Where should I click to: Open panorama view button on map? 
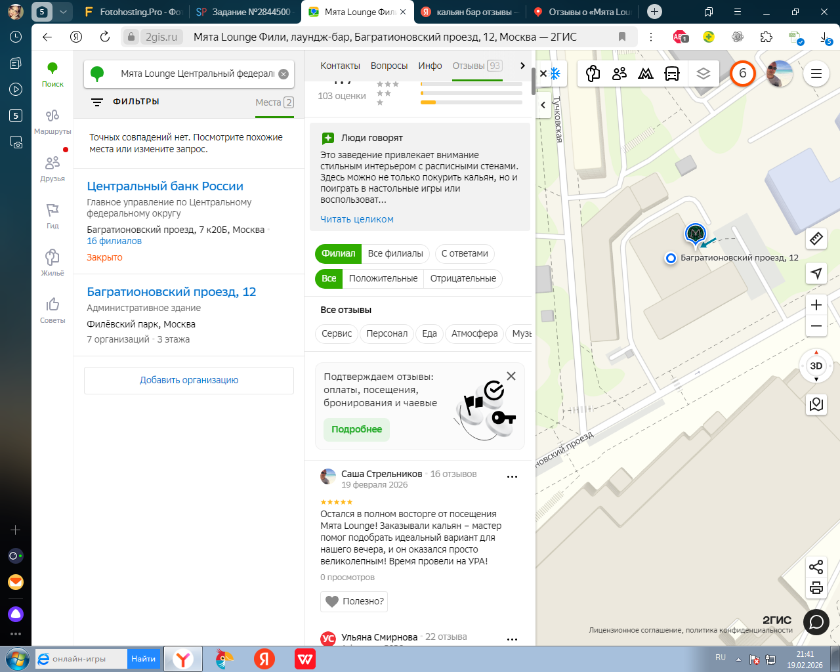[816, 404]
